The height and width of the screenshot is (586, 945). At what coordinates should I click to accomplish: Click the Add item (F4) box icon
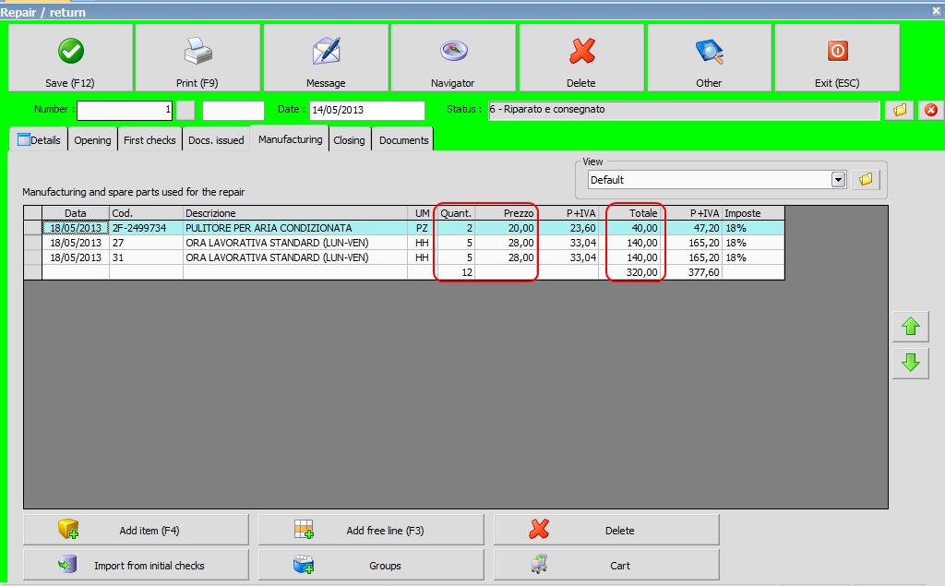point(68,530)
